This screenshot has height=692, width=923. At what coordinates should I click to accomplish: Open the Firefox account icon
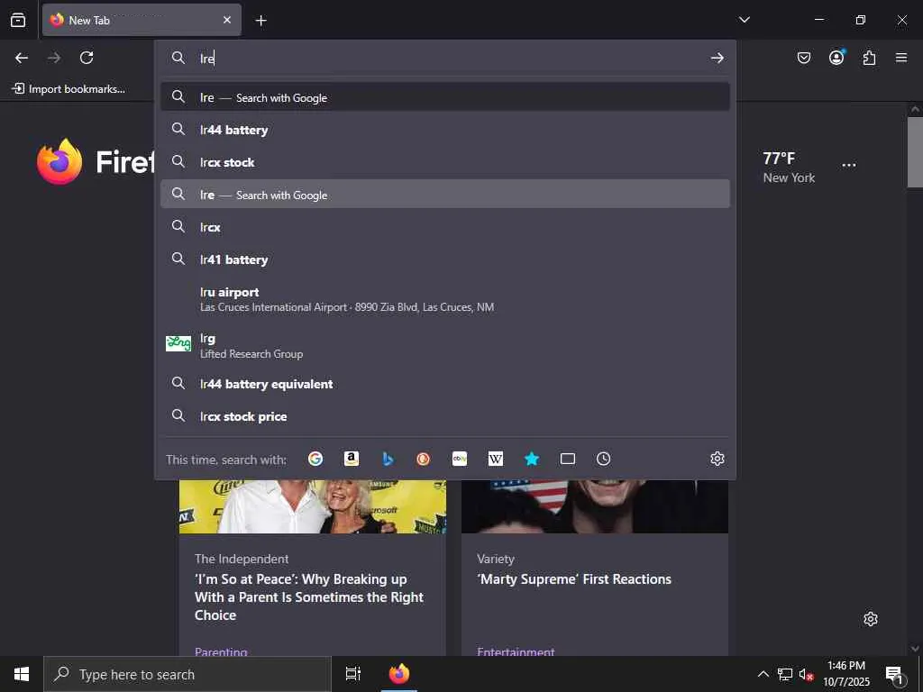(x=836, y=58)
